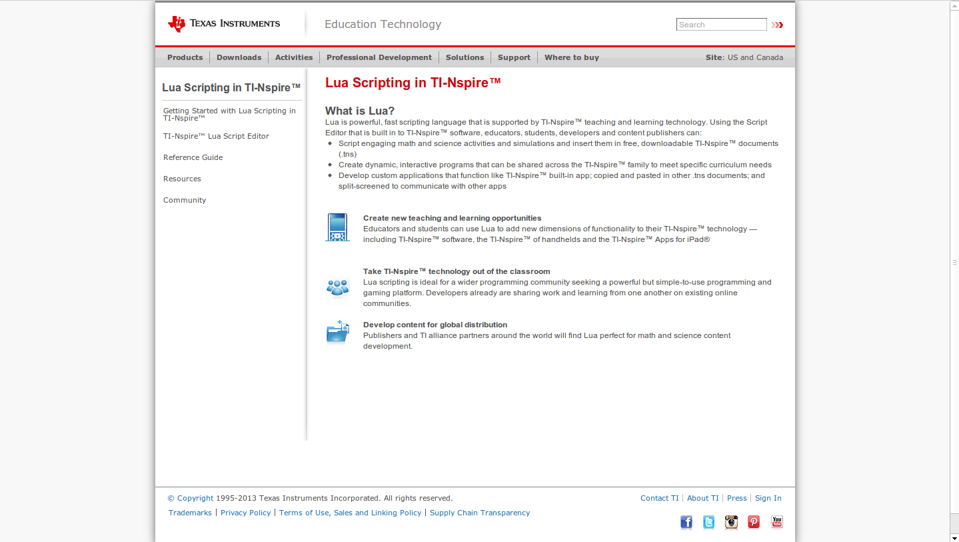Open the Facebook icon in the footer
This screenshot has width=959, height=542.
pyautogui.click(x=686, y=522)
